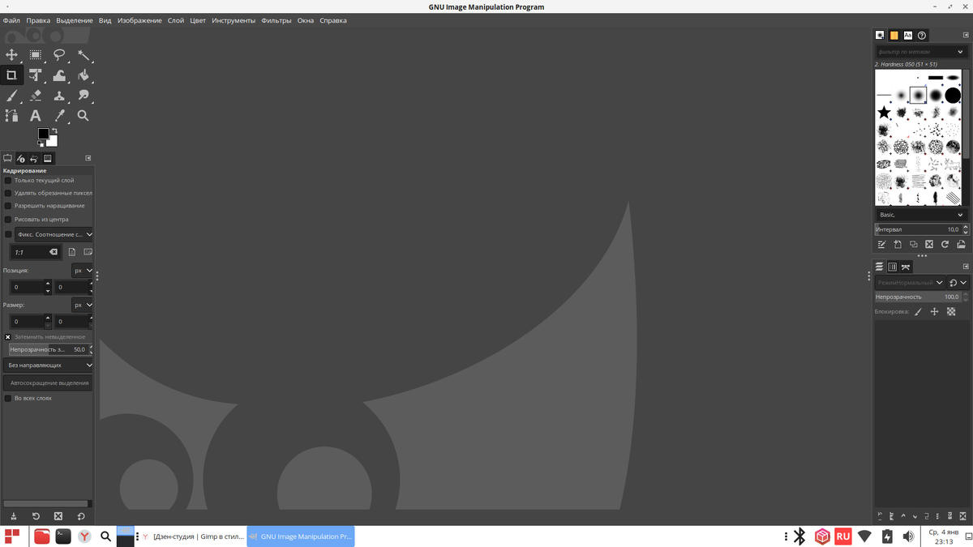Select the Color Picker eyedropper tool
The image size is (973, 547).
click(x=59, y=116)
